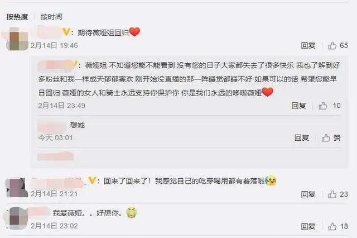Open avatar of the 23:02 commenter
This screenshot has height=238, width=357.
coord(16,218)
